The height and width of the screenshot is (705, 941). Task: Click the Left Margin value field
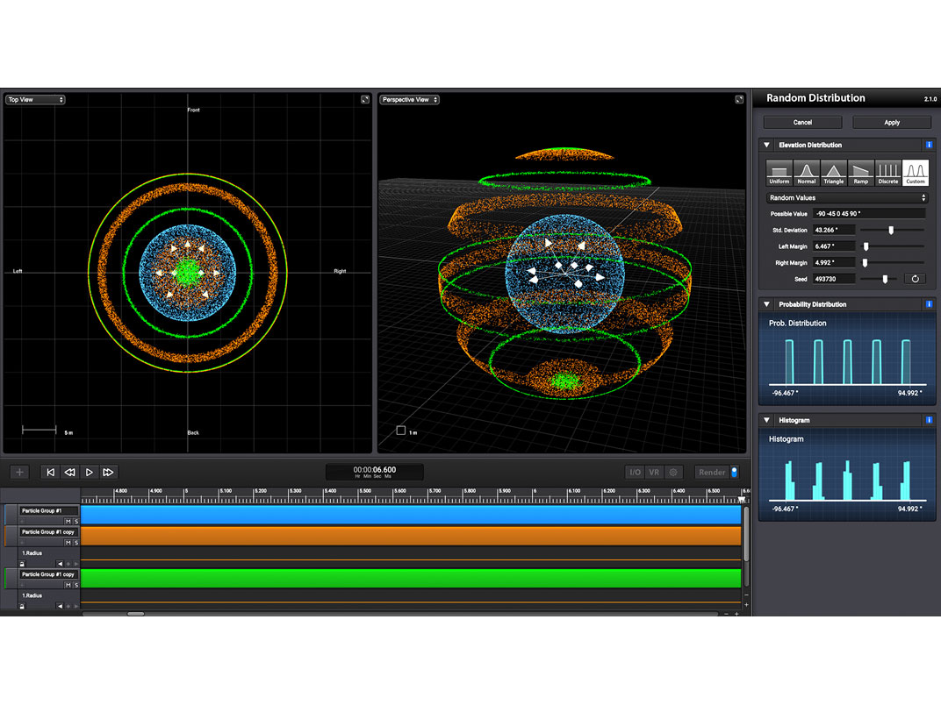(x=834, y=246)
